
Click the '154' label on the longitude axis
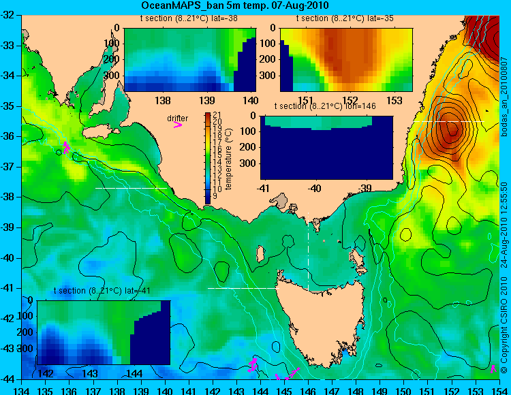tap(499, 390)
